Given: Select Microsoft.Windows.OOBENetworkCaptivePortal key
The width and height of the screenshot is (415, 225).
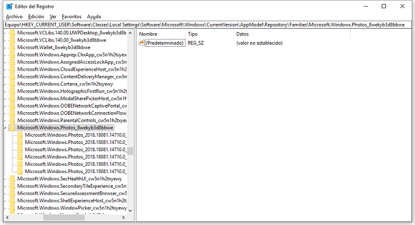Looking at the screenshot, I should pos(72,105).
